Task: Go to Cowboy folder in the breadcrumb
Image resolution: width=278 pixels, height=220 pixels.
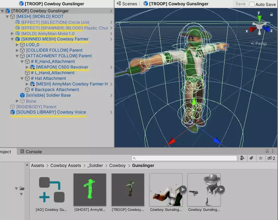Action: tap(117, 166)
